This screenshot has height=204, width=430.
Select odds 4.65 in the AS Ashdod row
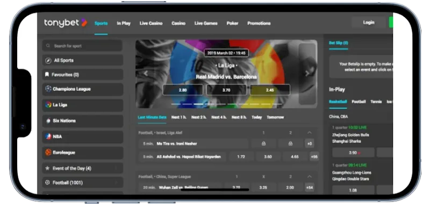click(295, 157)
